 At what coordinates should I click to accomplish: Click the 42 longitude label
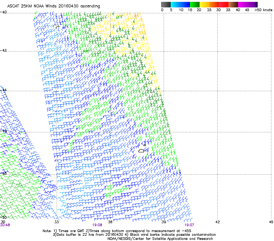pyautogui.click(x=217, y=222)
